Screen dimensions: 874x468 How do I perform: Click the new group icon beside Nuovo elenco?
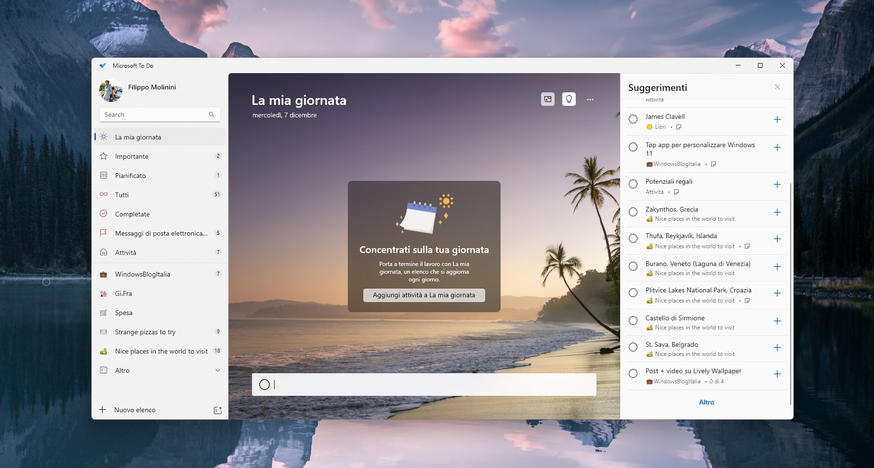pos(218,410)
